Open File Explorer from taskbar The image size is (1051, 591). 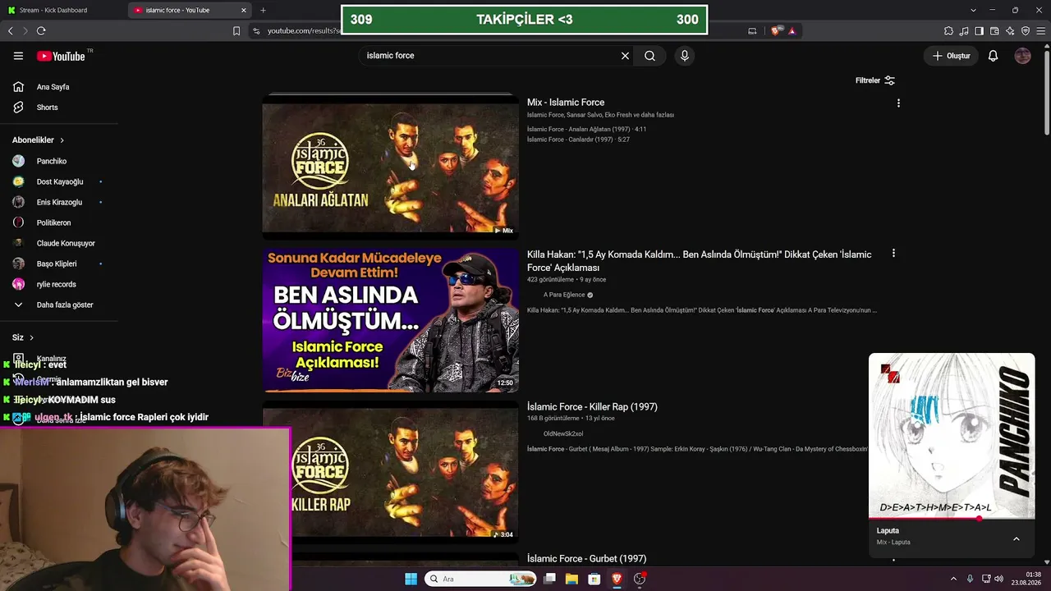click(571, 579)
